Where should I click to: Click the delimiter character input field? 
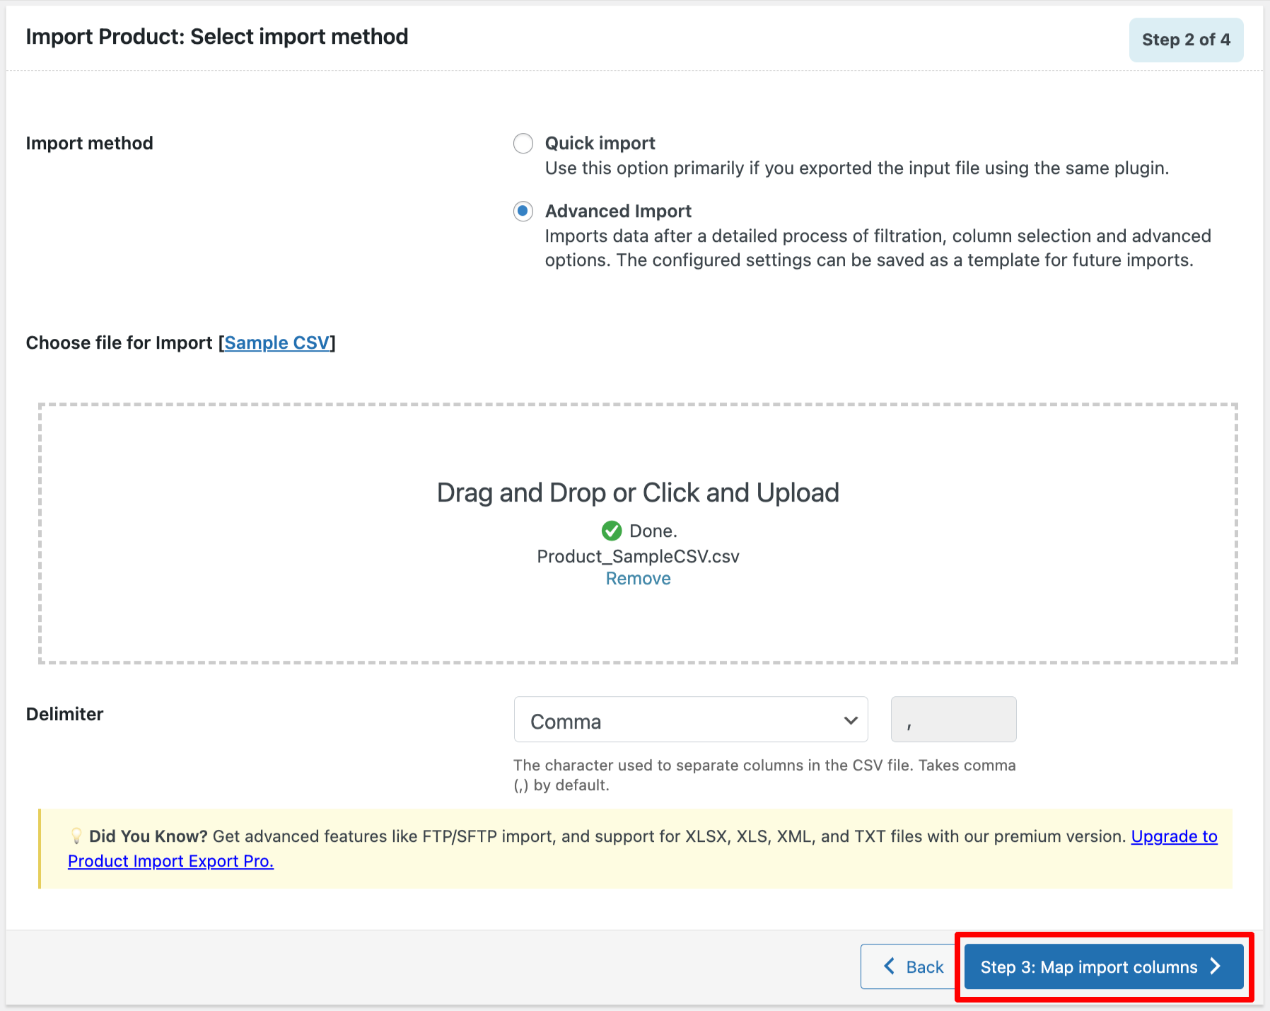(x=952, y=719)
